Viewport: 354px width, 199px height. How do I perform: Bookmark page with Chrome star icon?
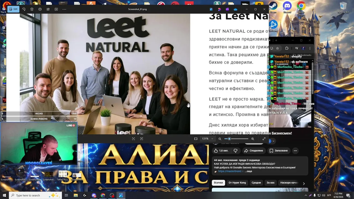[277, 48]
